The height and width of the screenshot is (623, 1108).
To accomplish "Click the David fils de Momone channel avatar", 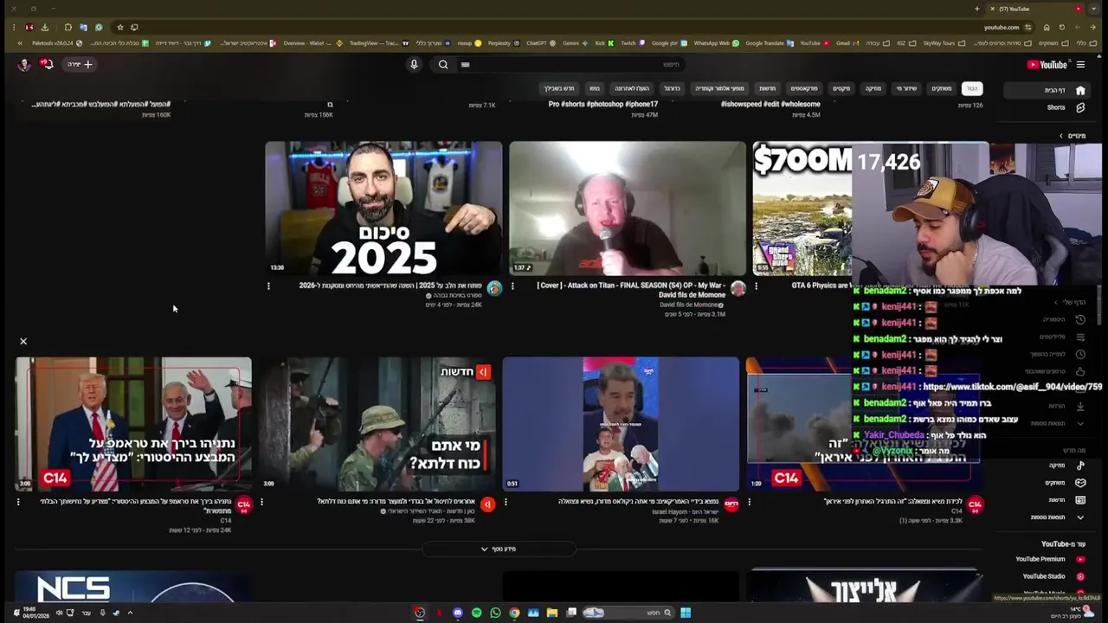I will click(738, 288).
